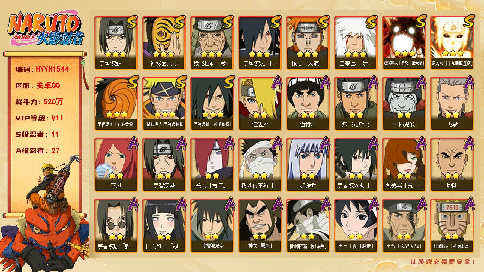Image resolution: width=484 pixels, height=272 pixels.
Task: Open the 加藤断 character card
Action: (308, 165)
